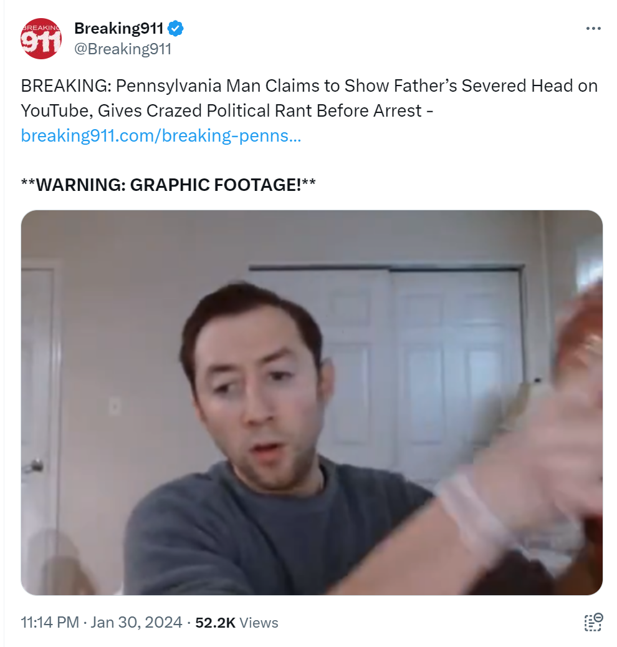Select the WARNING: GRAPHIC FOOTAGE text

(x=168, y=185)
